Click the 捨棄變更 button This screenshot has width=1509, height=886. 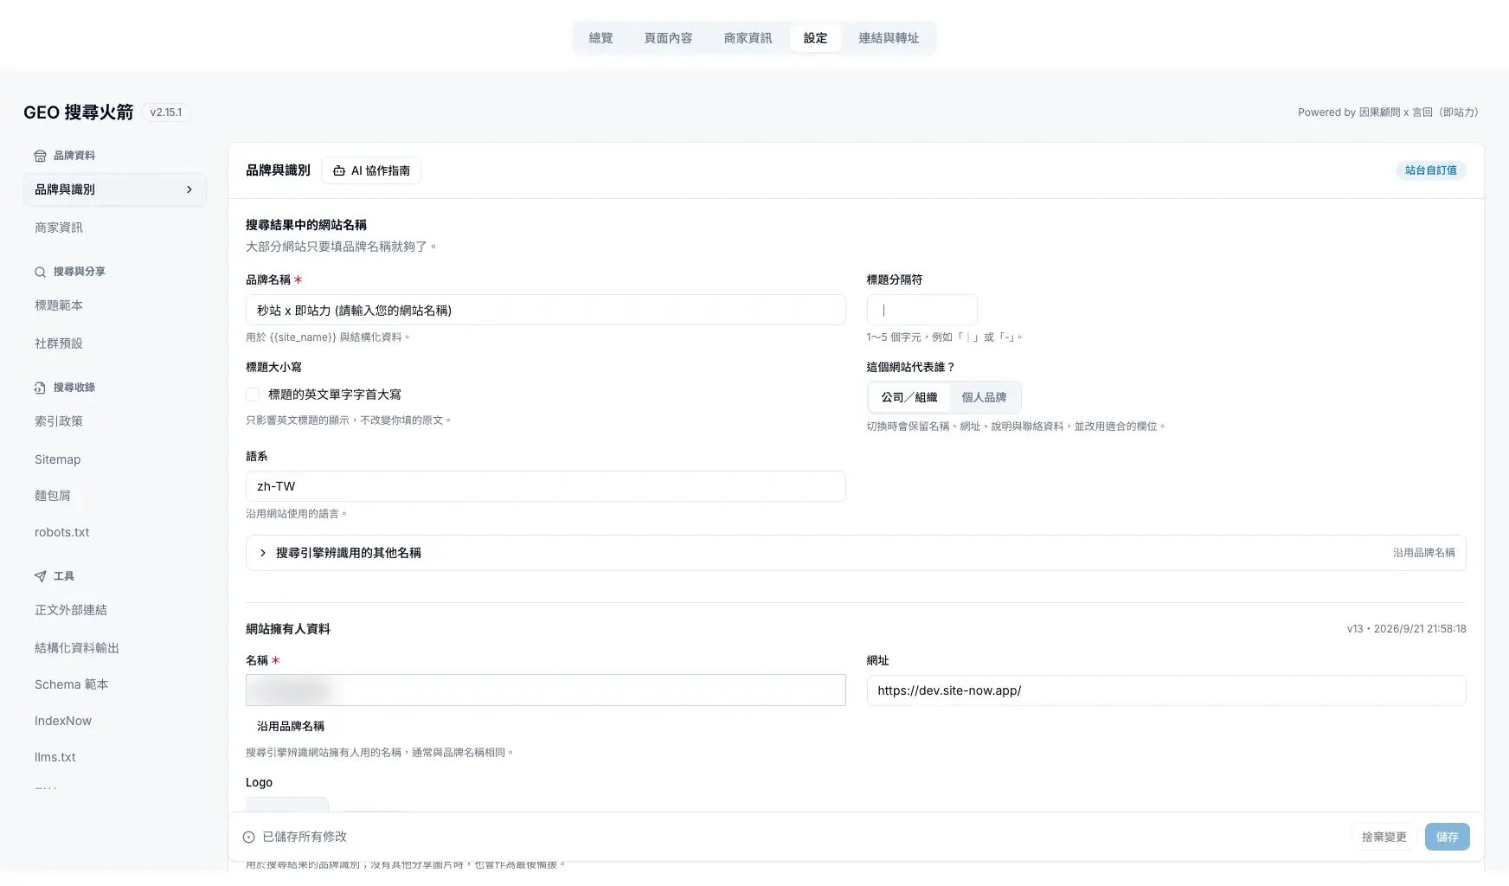[1384, 837]
